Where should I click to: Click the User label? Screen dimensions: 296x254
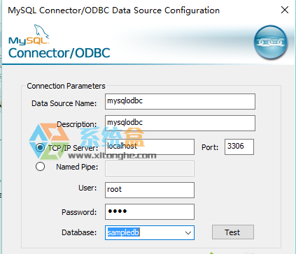87,188
